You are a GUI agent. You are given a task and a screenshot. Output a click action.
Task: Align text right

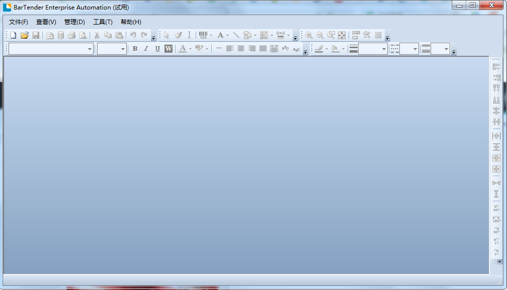[252, 49]
